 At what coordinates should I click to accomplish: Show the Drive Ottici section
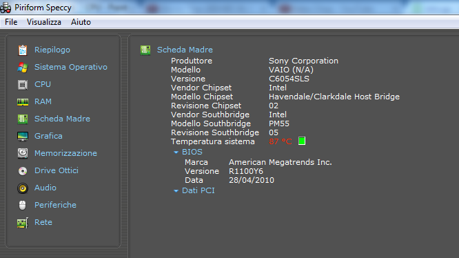click(x=57, y=170)
